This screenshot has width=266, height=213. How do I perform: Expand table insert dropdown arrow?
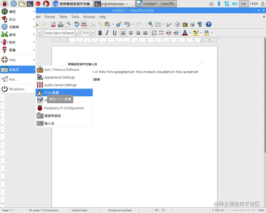tap(163, 24)
